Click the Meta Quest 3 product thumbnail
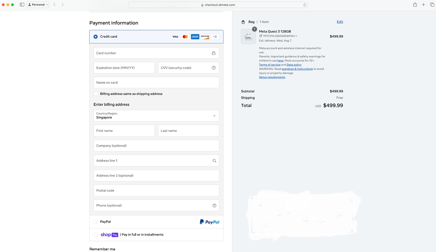 pyautogui.click(x=248, y=37)
